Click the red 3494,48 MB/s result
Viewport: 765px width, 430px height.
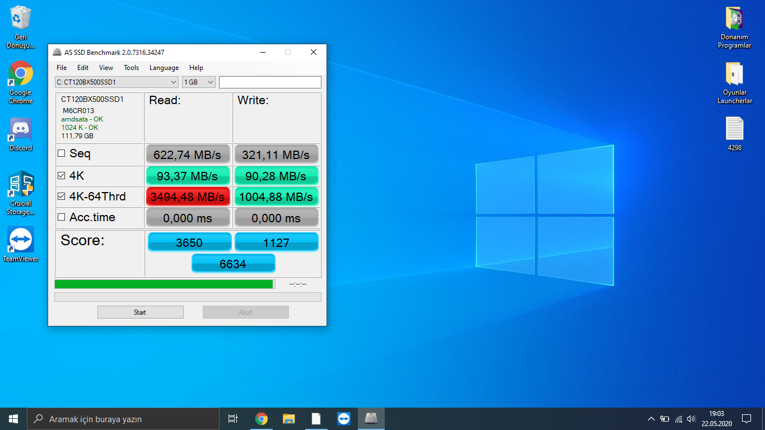pos(188,197)
